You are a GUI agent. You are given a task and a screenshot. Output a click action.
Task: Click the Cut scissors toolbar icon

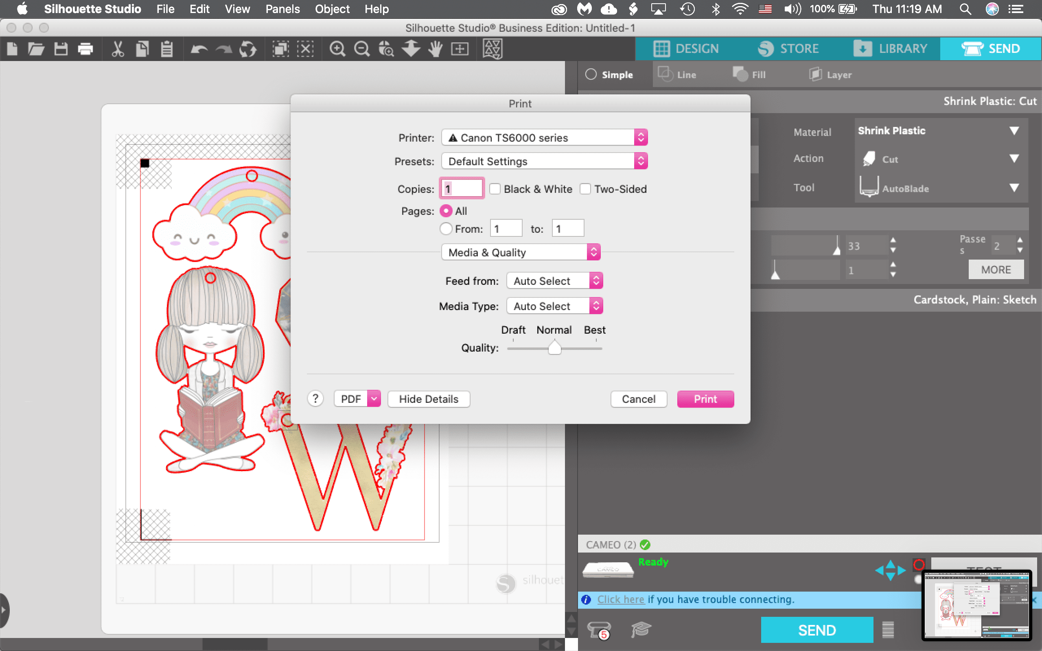118,49
